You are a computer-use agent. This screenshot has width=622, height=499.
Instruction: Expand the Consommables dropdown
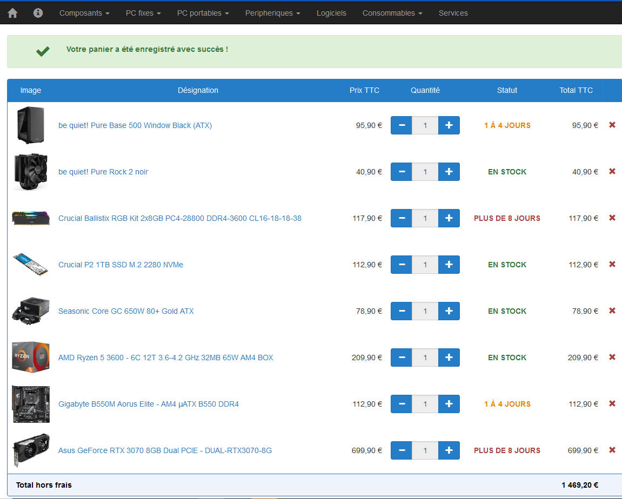pos(392,13)
